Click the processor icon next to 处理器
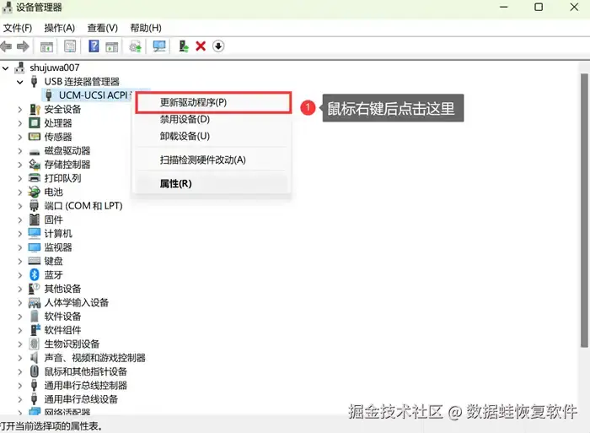Screen dimensions: 590x433 tap(35, 123)
